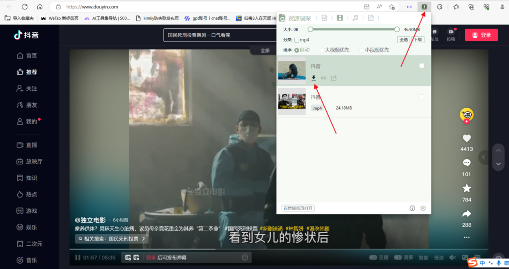Viewport: 509px width, 269px height.
Task: Open the three-dots more options on video
Action: (x=466, y=237)
